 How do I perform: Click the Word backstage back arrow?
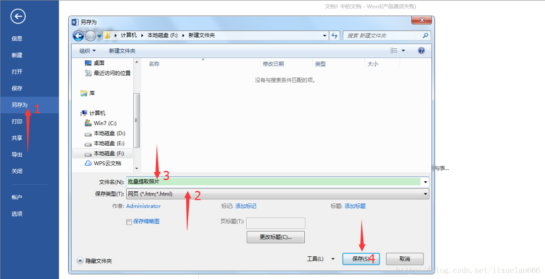click(18, 16)
